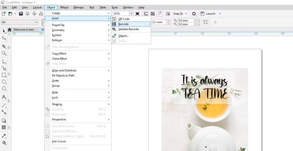
Task: Select the Ellipse tool
Action: 4,82
